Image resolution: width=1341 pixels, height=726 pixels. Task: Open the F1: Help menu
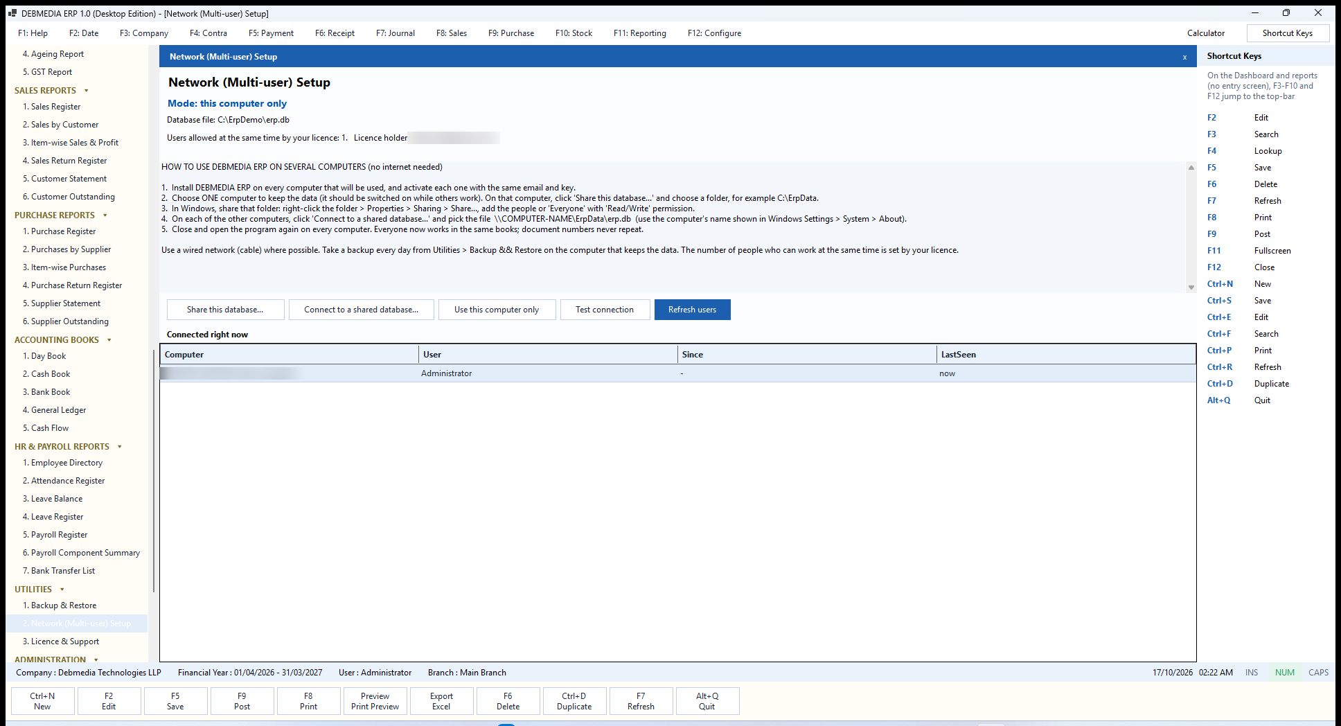click(x=33, y=33)
